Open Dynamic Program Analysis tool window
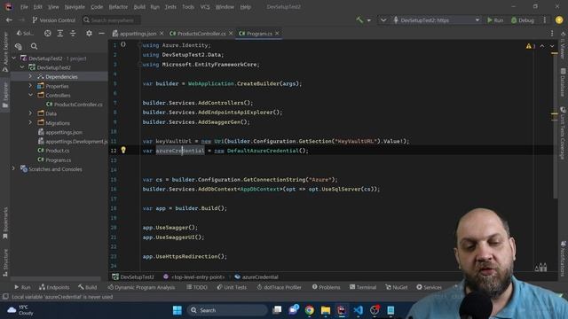The image size is (568, 319). [141, 287]
